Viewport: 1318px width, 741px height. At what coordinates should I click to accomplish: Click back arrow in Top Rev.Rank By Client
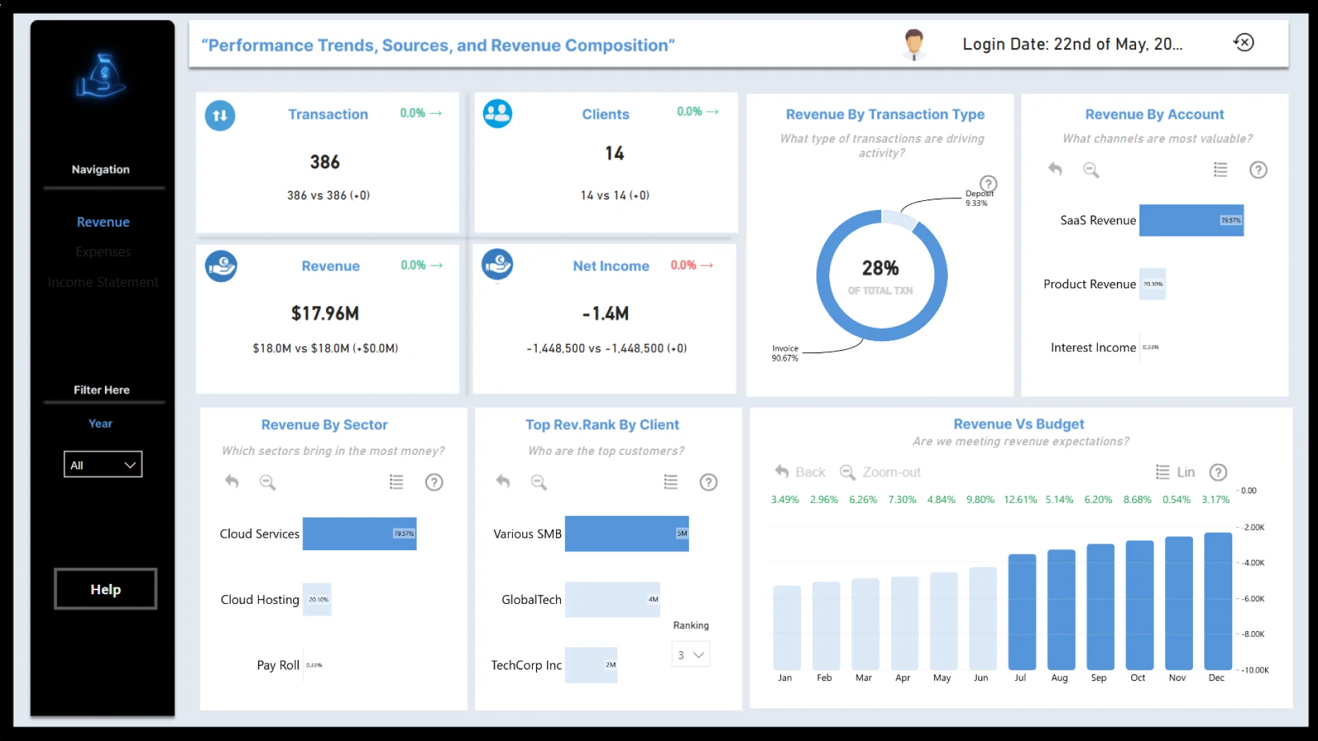click(503, 482)
